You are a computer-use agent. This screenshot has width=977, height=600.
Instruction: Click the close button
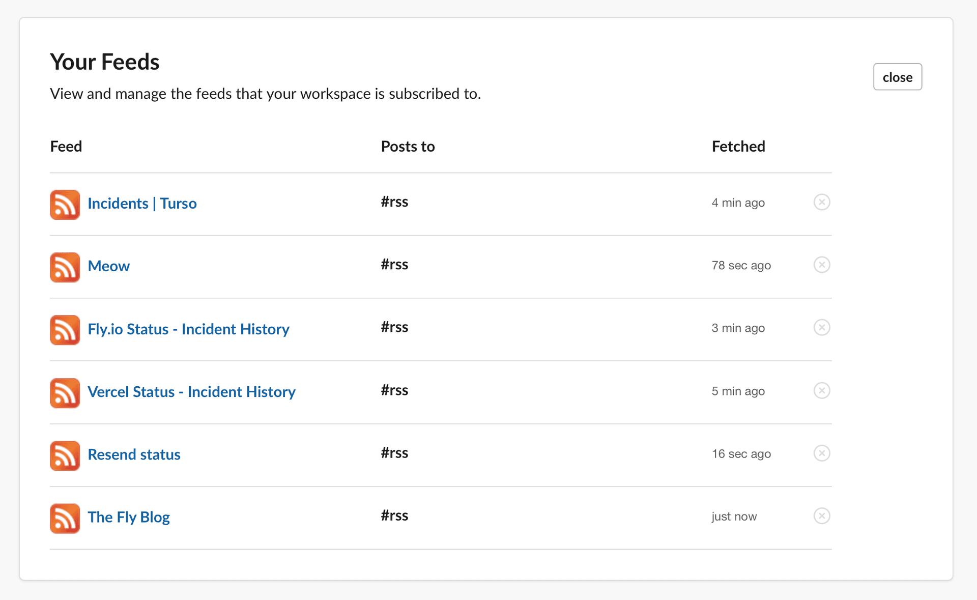point(897,76)
